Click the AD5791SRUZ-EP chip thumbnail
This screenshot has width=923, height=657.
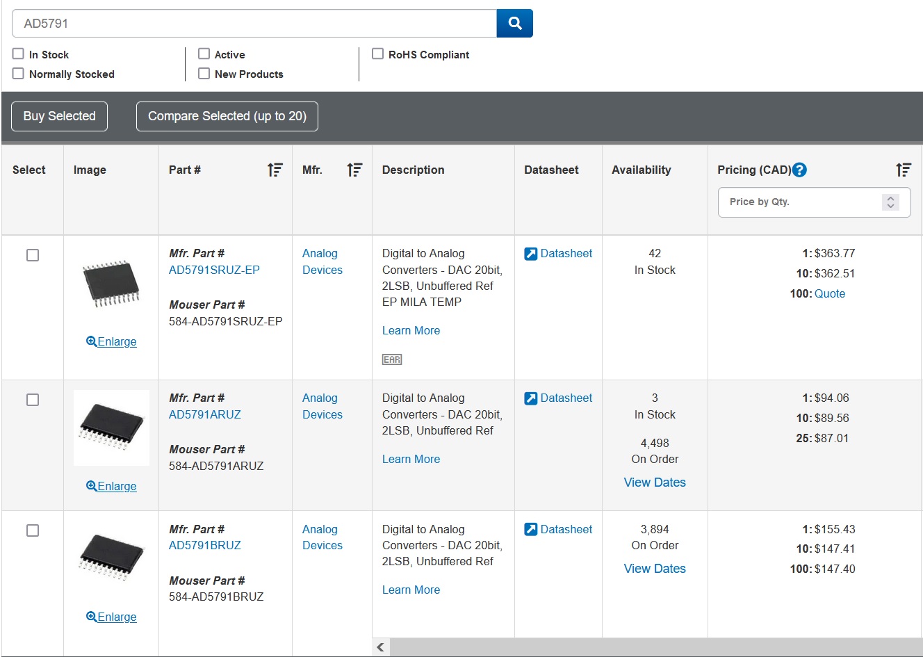(111, 284)
